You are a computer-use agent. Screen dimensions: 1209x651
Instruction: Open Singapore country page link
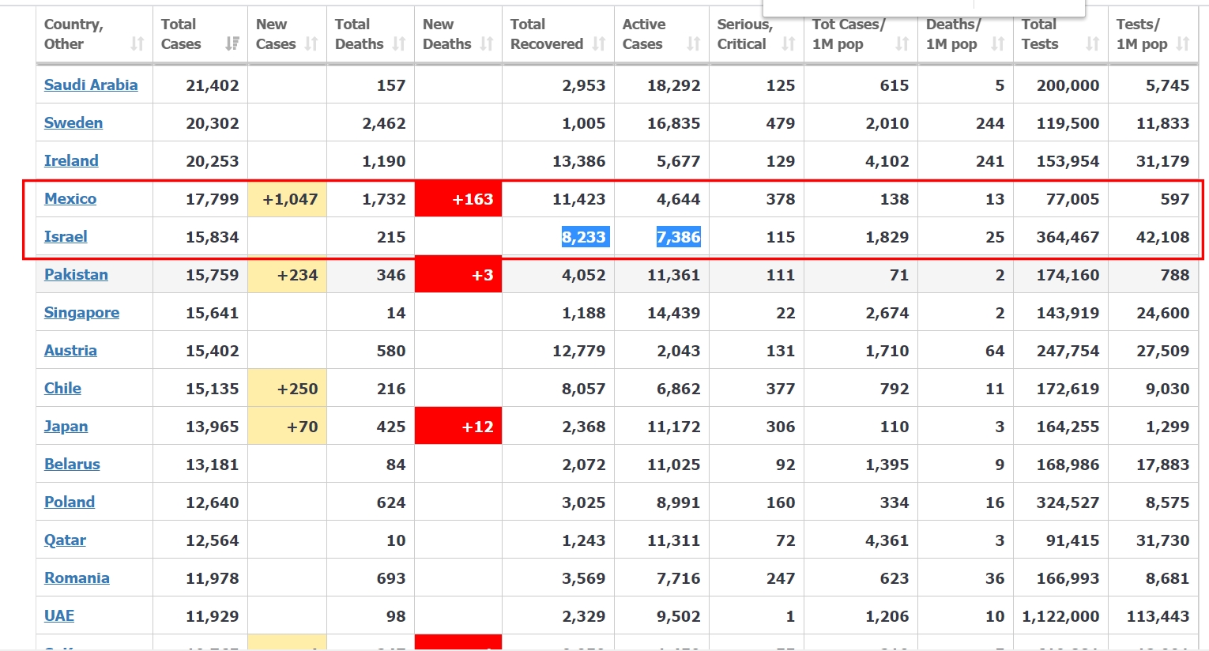tap(81, 313)
